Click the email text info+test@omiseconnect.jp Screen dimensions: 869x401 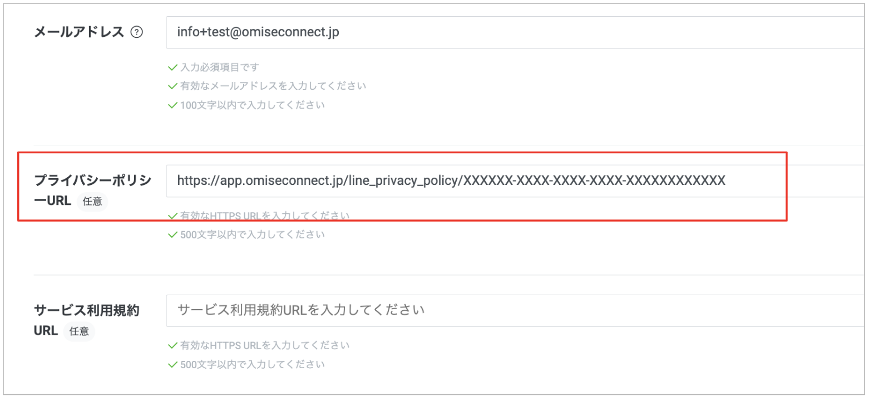[258, 32]
